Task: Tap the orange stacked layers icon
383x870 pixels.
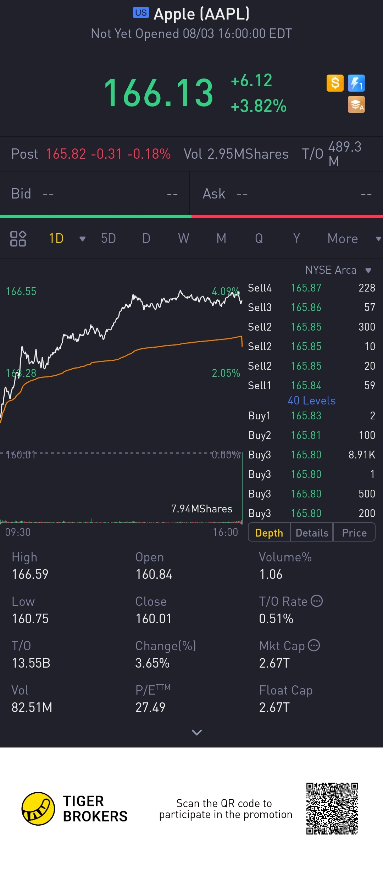Action: pos(356,105)
